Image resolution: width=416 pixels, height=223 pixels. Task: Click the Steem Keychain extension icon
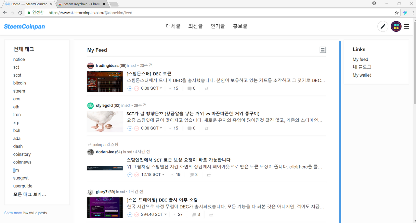point(405,13)
